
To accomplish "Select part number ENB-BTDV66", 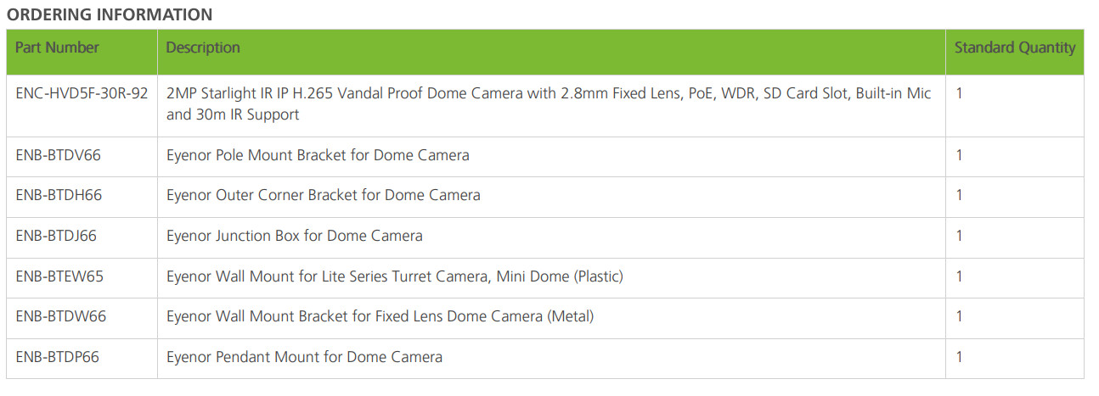I will [59, 155].
